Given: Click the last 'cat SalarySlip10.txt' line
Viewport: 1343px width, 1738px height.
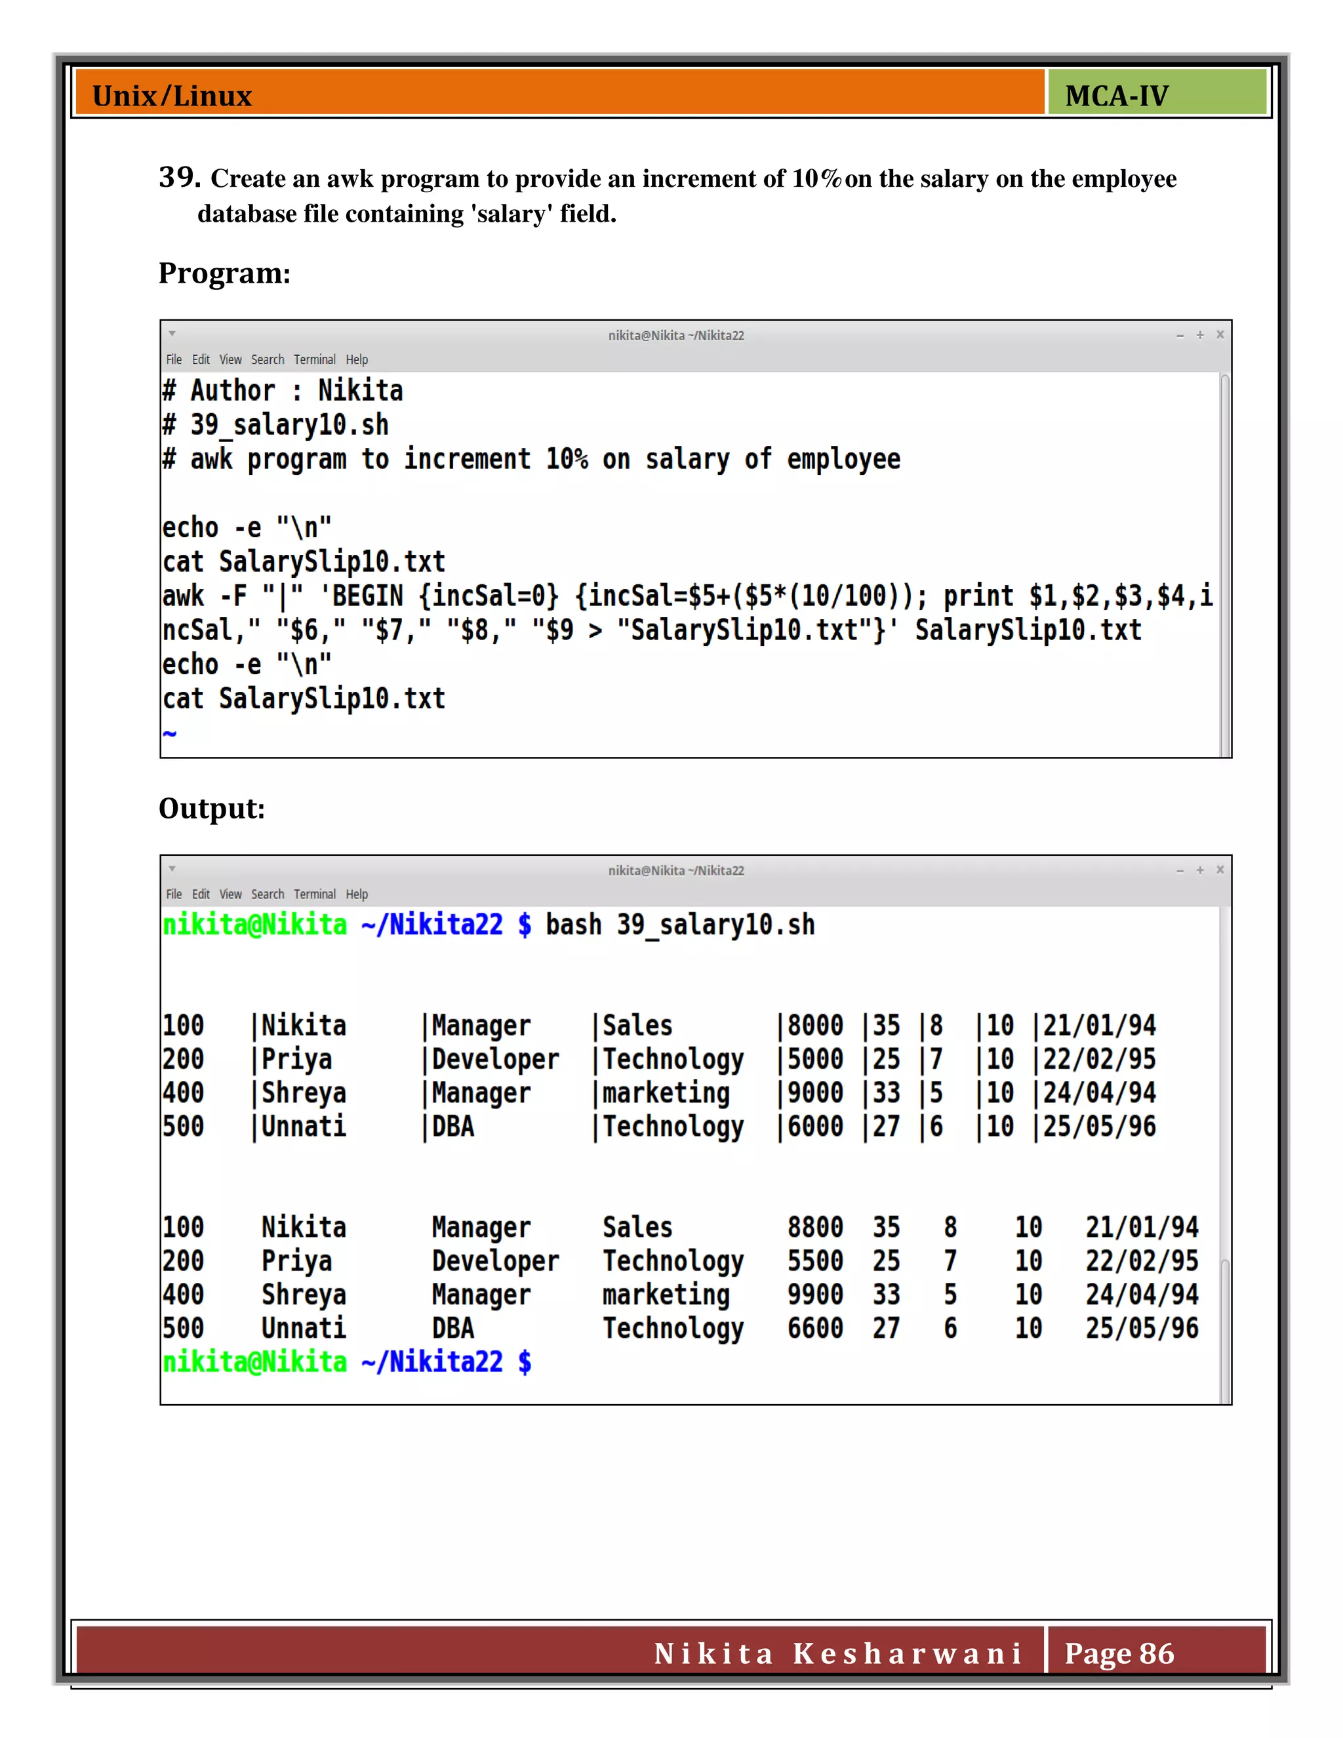Looking at the screenshot, I should (x=303, y=698).
